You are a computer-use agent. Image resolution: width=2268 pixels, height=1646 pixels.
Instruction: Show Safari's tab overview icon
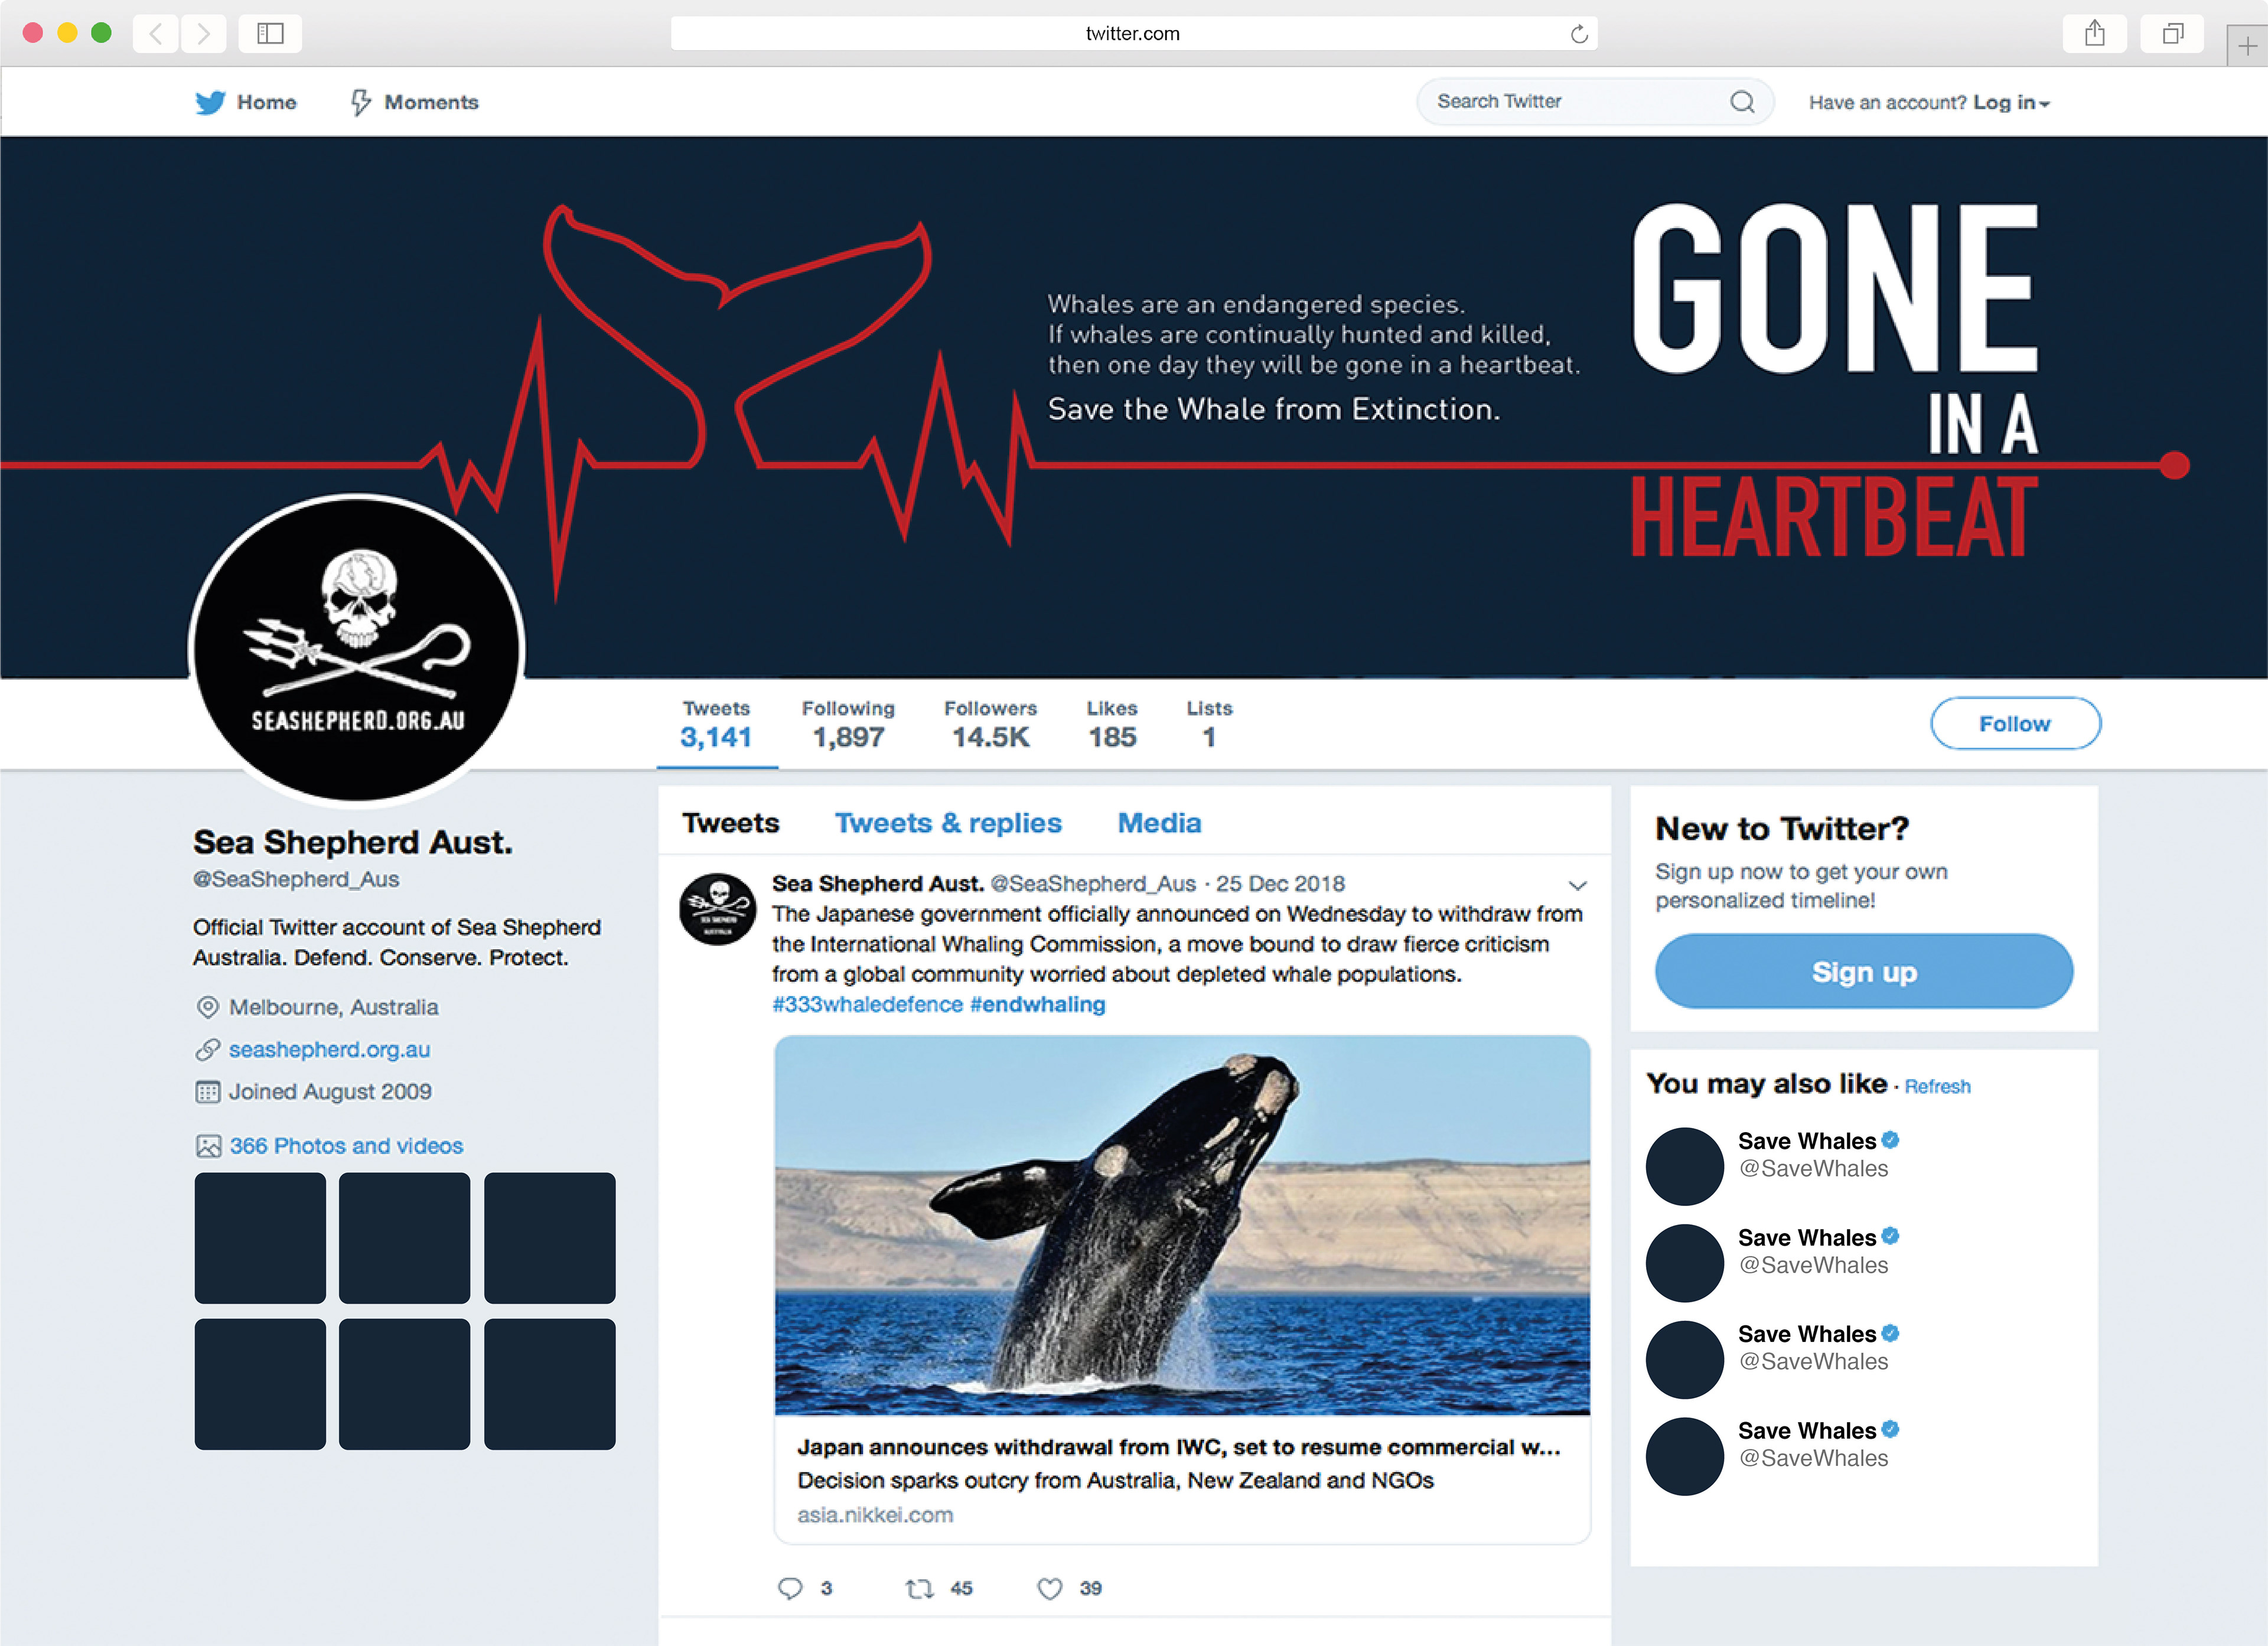[2172, 34]
